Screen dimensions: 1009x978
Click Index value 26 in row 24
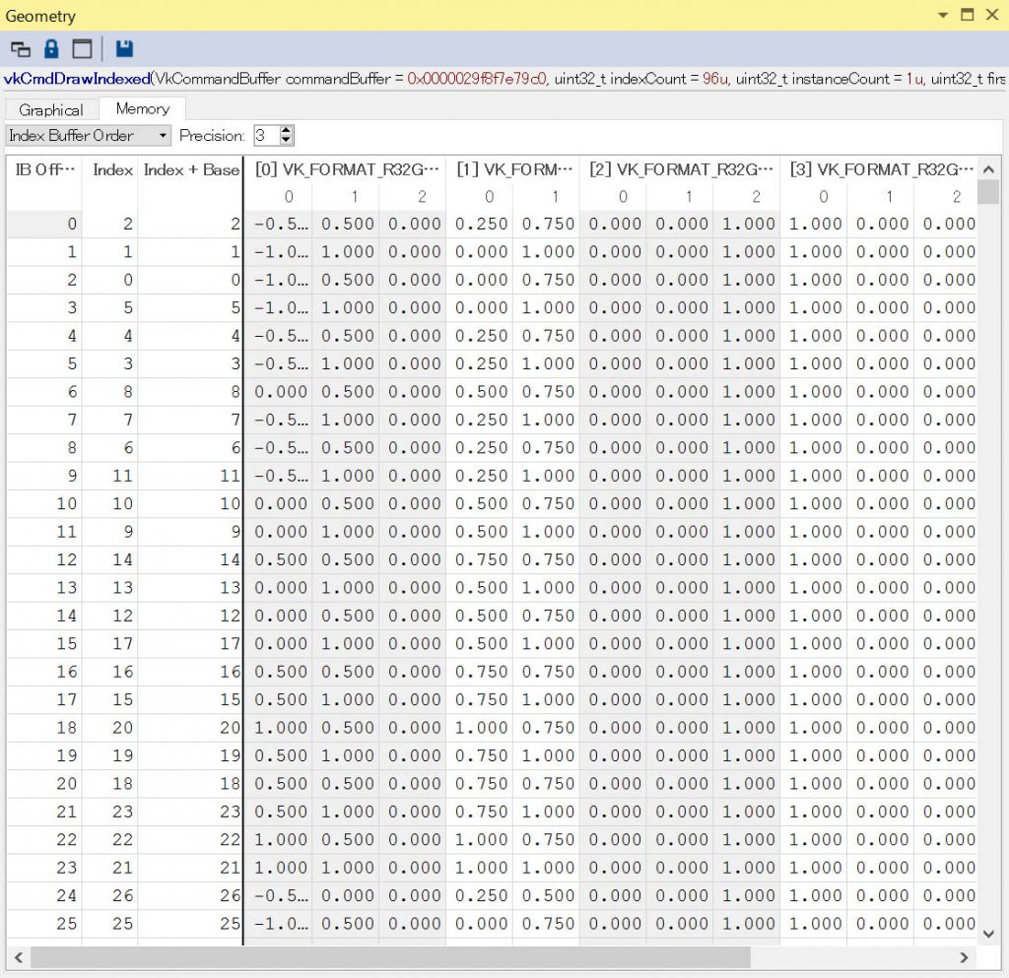(x=110, y=895)
